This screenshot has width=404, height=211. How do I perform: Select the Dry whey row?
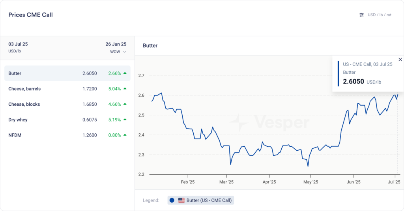pos(67,120)
